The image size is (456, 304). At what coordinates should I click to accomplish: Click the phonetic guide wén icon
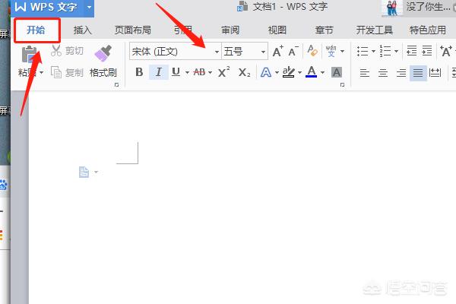[331, 51]
